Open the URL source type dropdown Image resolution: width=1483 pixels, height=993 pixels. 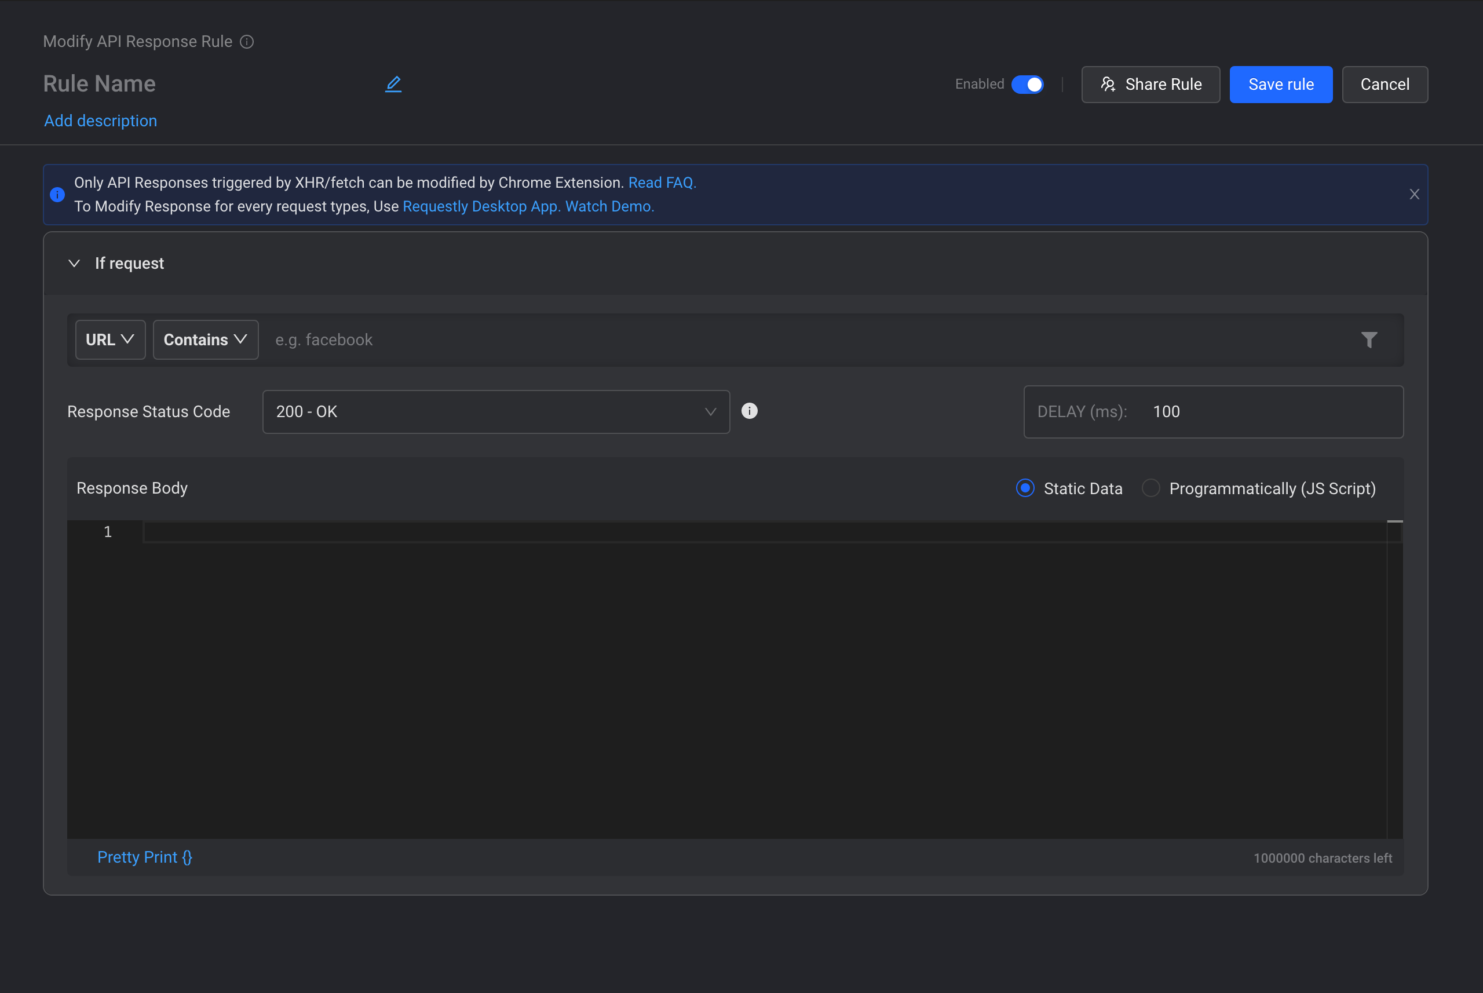click(110, 340)
